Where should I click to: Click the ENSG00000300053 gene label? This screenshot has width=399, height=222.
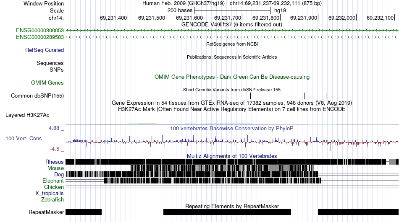coord(40,31)
